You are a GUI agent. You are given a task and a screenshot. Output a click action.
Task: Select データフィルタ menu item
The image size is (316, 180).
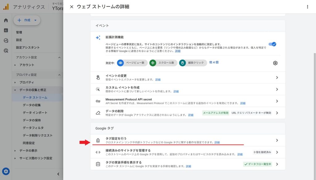coord(33,128)
